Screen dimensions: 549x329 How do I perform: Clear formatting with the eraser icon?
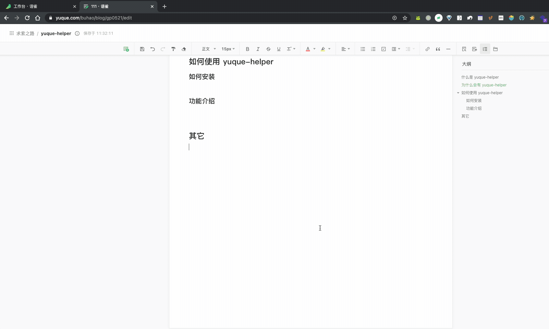[184, 49]
